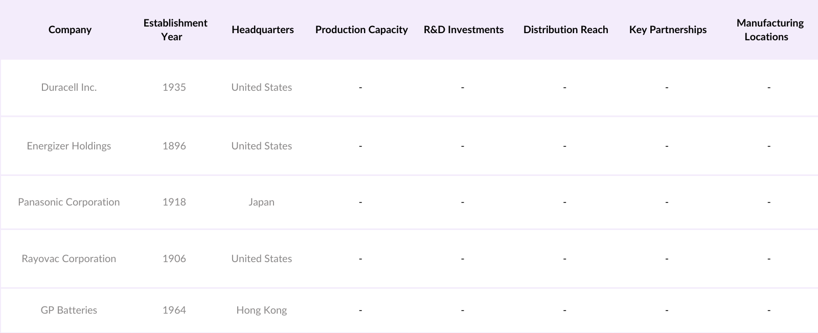Select the 1964 establishment year cell
818x333 pixels.
(174, 310)
